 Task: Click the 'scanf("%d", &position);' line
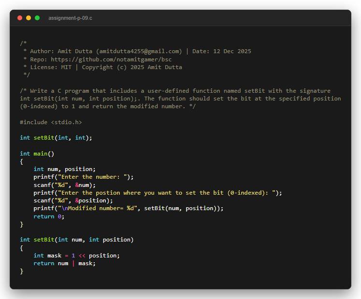(73, 200)
